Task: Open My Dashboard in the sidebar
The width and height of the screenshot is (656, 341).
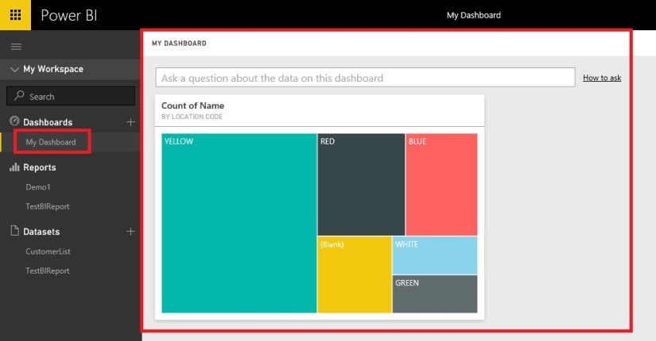Action: 51,142
